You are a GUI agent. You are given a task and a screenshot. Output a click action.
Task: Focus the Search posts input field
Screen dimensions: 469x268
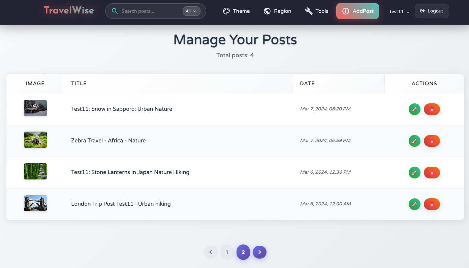(150, 11)
